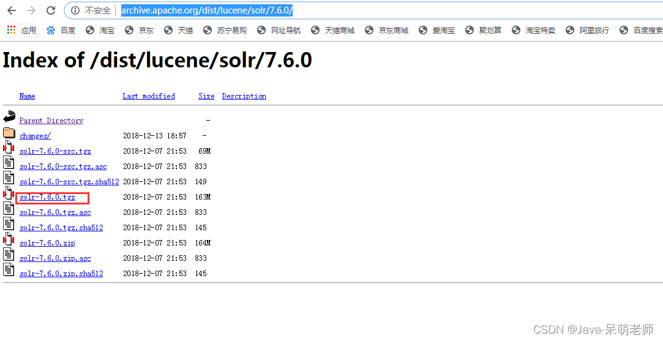Click the changes/ folder icon
The height and width of the screenshot is (341, 663).
[9, 132]
